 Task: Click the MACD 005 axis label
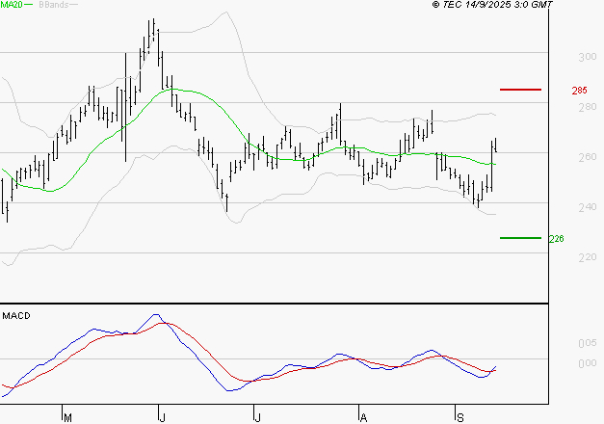pos(588,343)
